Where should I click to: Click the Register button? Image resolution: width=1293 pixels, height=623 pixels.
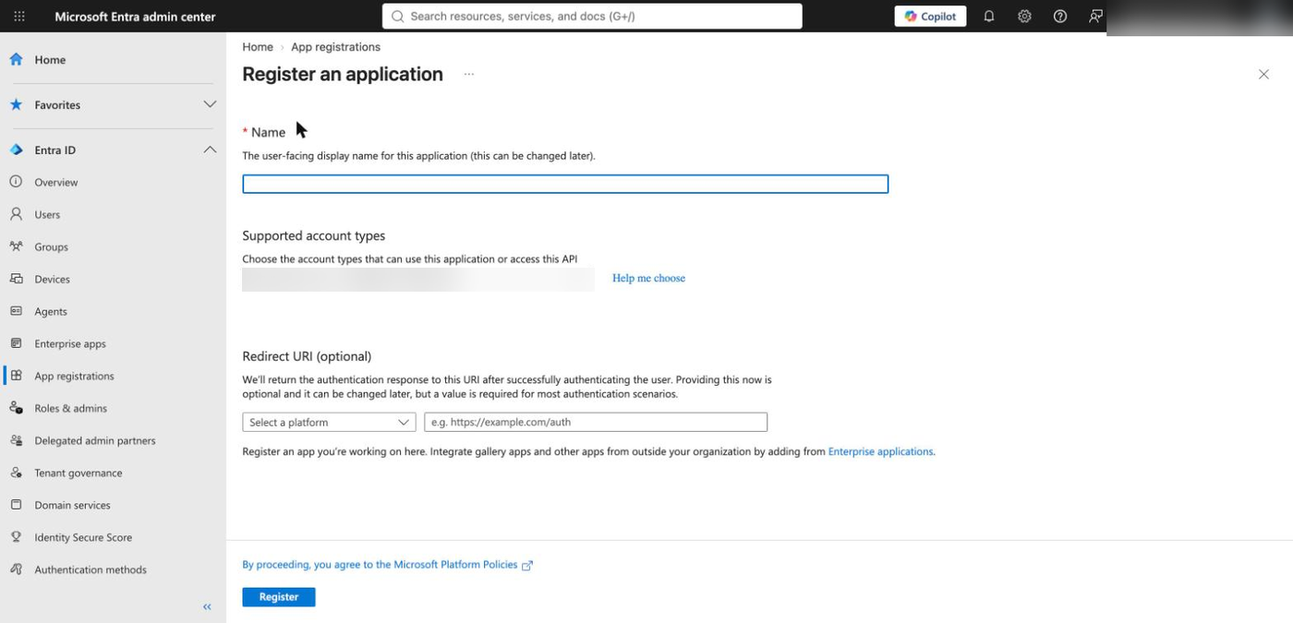point(279,597)
